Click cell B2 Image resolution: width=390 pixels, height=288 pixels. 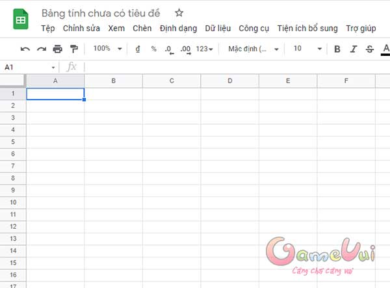tap(113, 106)
